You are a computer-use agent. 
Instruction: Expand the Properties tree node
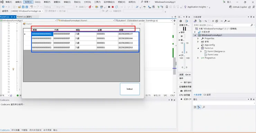[198, 38]
